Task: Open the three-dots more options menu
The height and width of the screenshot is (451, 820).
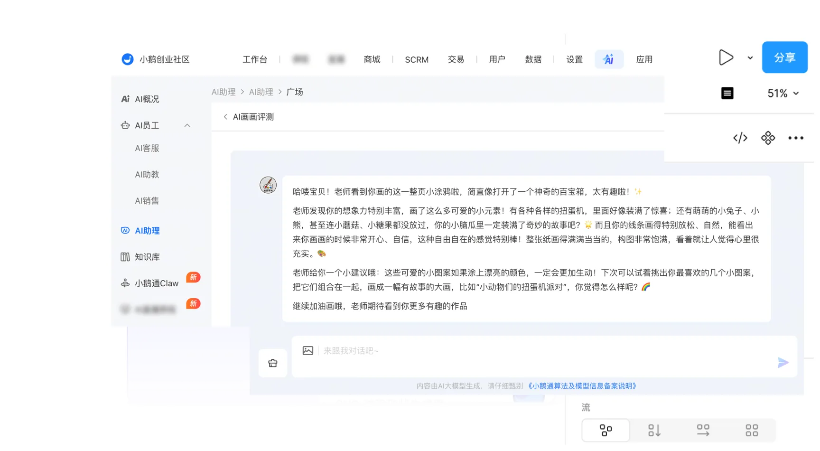Action: [796, 138]
